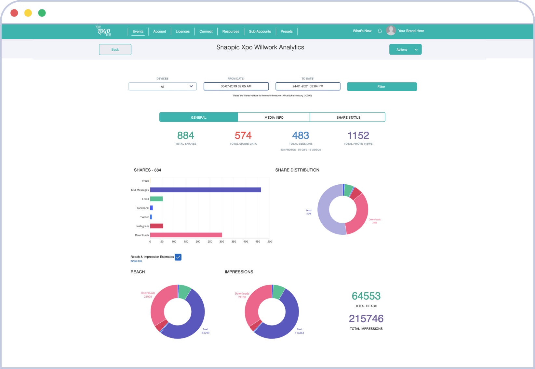
Task: Click the red close window button
Action: coord(14,13)
